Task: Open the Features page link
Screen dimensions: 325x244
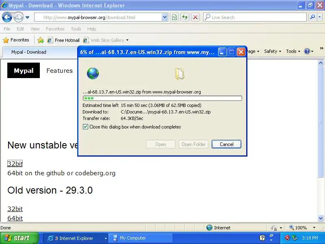Action: (59, 70)
